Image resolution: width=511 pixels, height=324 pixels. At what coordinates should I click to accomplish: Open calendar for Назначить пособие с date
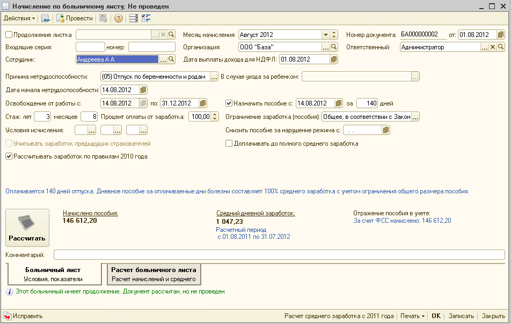(339, 103)
